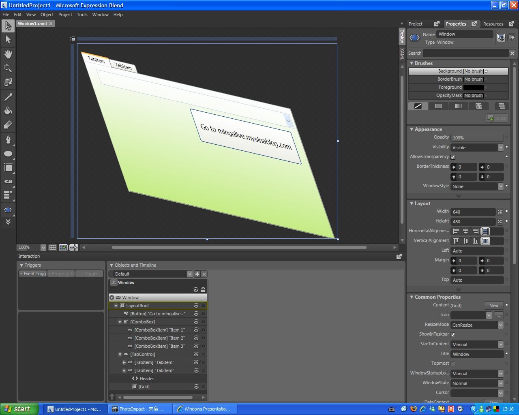519x415 pixels.
Task: Choose the Tile brush tab
Action: [479, 106]
